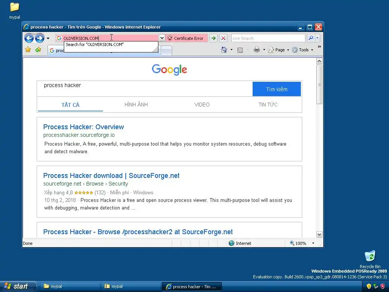Screen dimensions: 389x292
Task: Click the red security alert tray icon
Action: (383, 286)
